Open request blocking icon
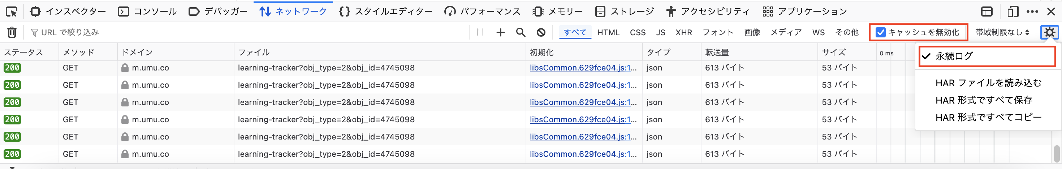The width and height of the screenshot is (1062, 169). pos(541,32)
